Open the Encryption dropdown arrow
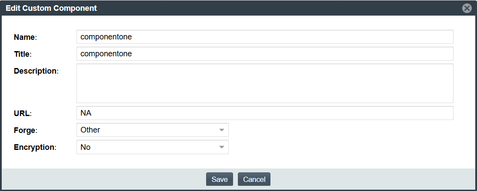Screen dimensions: 477x191 [x=222, y=147]
